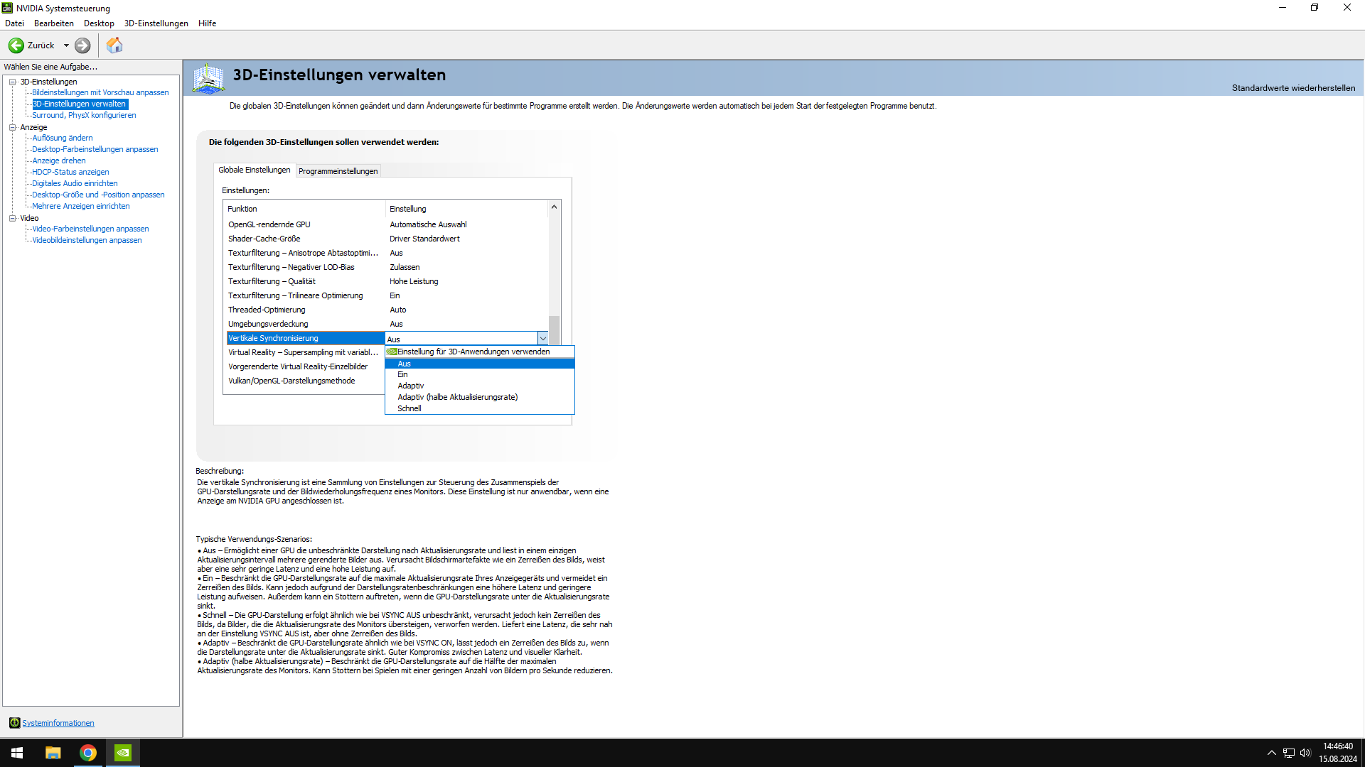The height and width of the screenshot is (767, 1365).
Task: Click Standardwerte wiederherstellen link
Action: 1293,88
